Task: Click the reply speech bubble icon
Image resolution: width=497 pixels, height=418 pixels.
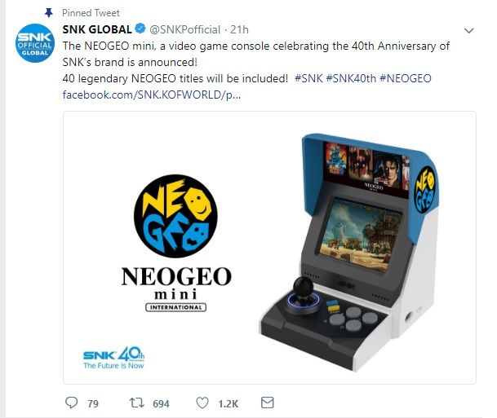Action: (71, 403)
